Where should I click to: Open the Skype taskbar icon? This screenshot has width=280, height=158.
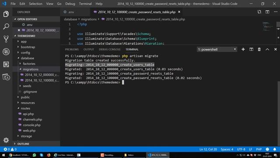42,155
